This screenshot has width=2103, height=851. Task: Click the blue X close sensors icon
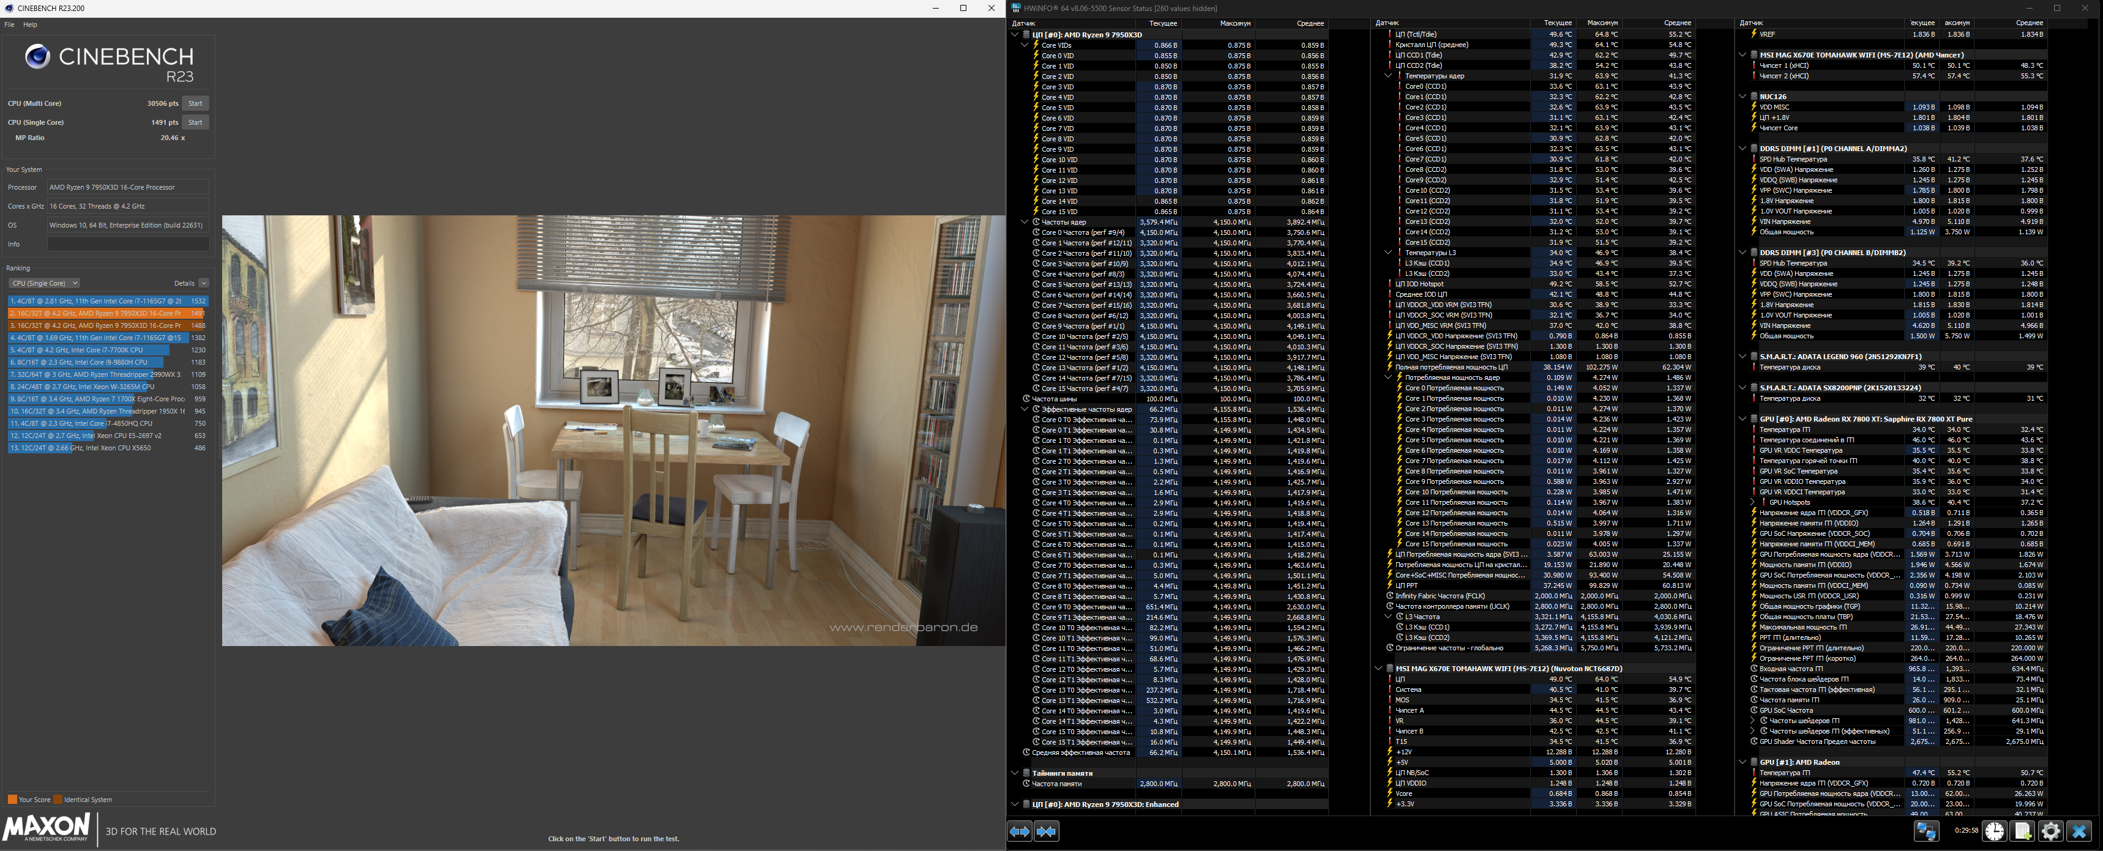(2079, 831)
